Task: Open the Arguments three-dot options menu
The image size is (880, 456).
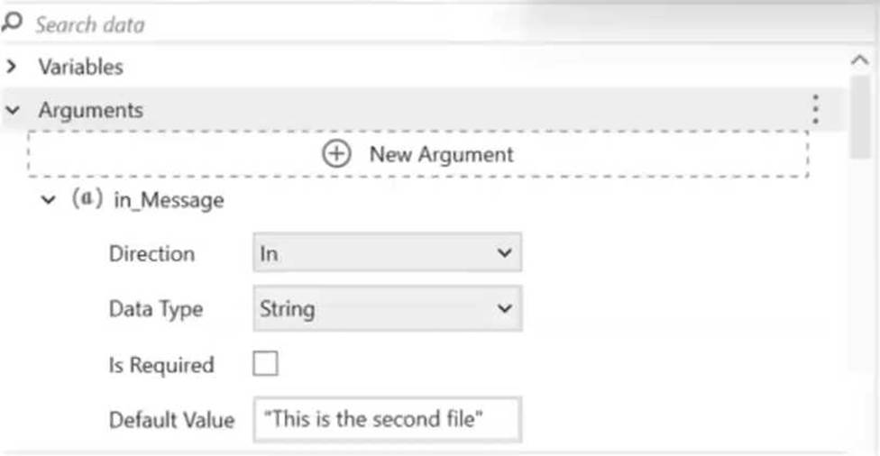Action: tap(815, 109)
